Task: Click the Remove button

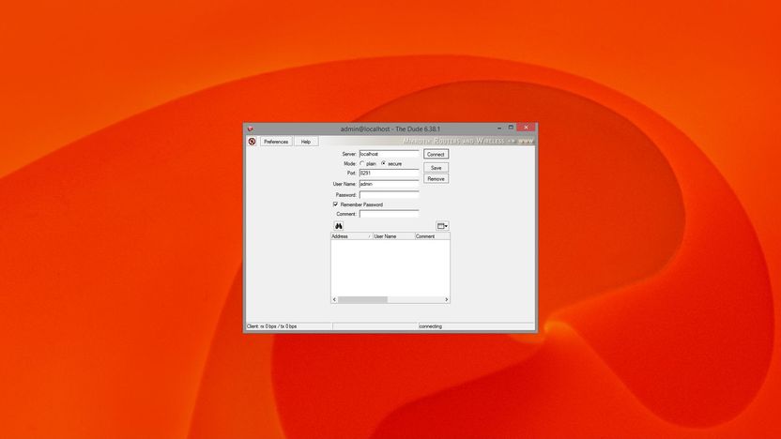Action: tap(436, 178)
